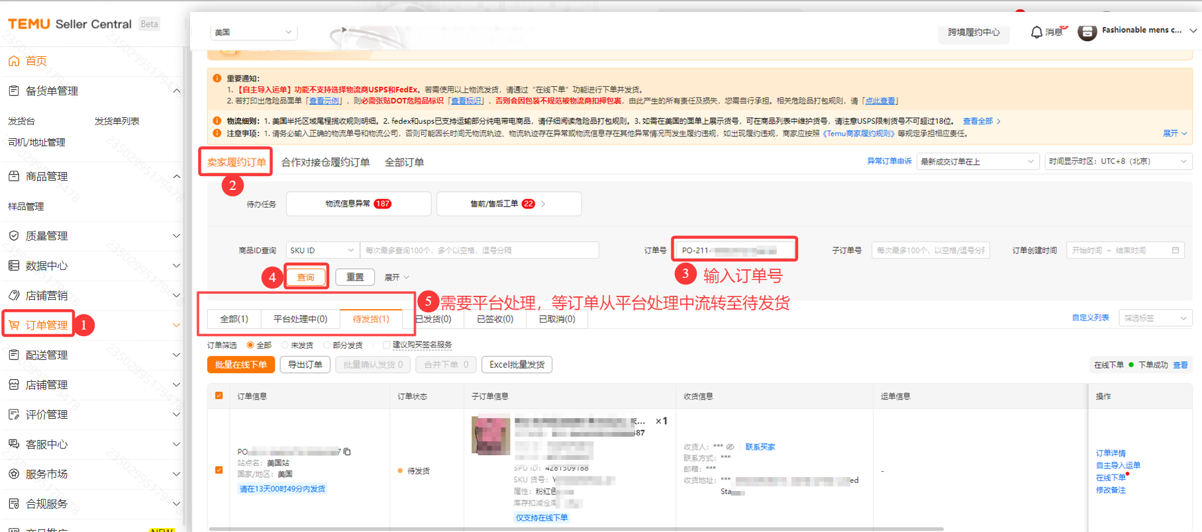Click the calendar icon in date range
1202x532 pixels.
(x=1176, y=250)
